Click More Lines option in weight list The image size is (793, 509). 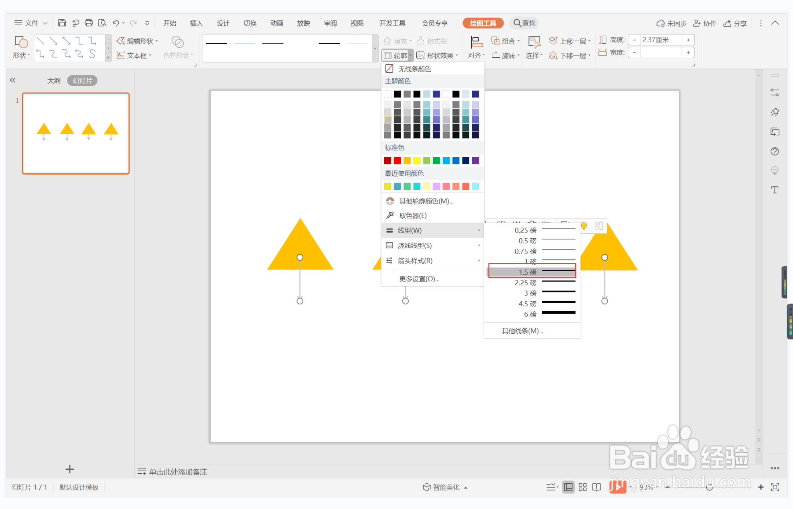(x=522, y=331)
